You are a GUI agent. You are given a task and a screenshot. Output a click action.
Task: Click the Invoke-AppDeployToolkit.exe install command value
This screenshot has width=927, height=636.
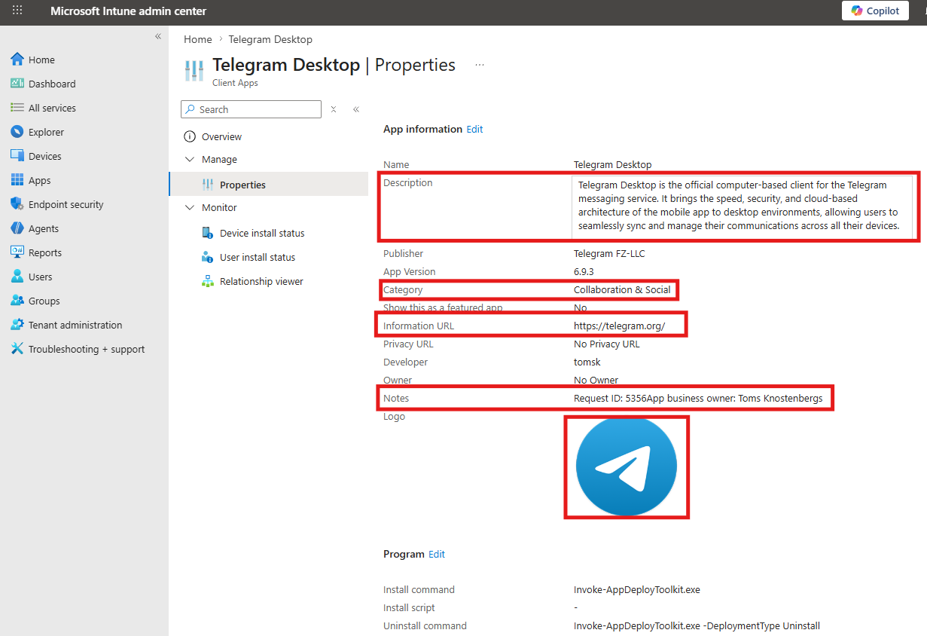tap(637, 589)
